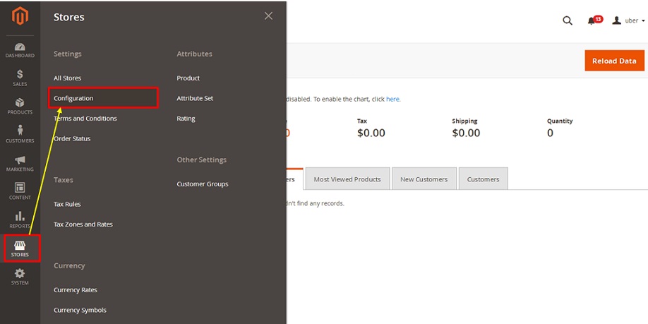Open Customer Groups
This screenshot has height=324, width=648.
click(203, 184)
